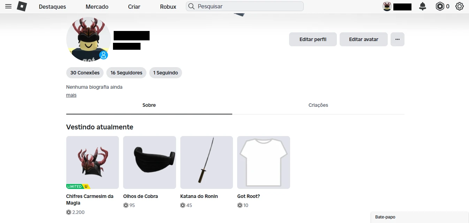Screen dimensions: 469x223
Task: Open the hamburger navigation menu
Action: (8, 6)
